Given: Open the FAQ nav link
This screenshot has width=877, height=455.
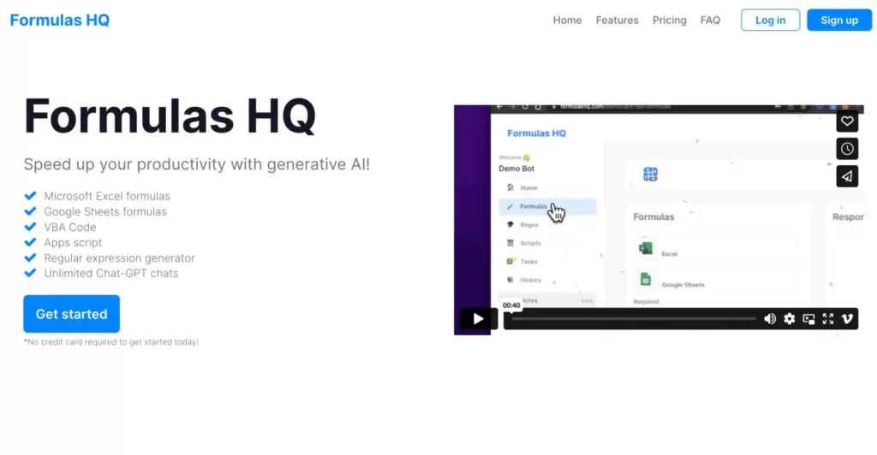Looking at the screenshot, I should [710, 20].
